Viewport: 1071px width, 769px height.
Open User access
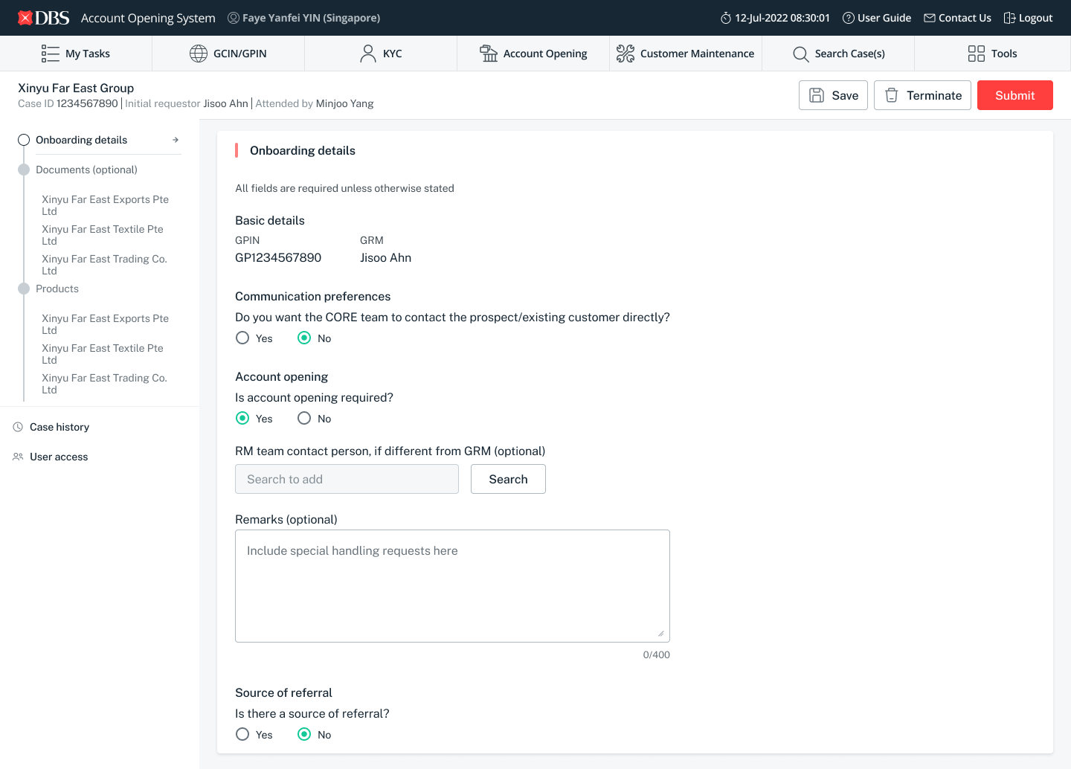point(59,457)
